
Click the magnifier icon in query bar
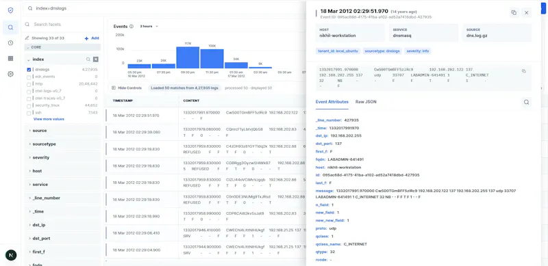(30, 8)
